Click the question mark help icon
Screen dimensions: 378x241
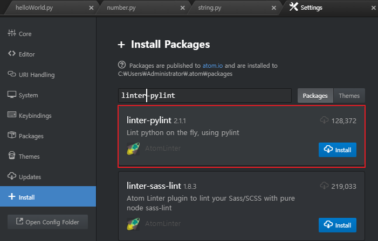(x=122, y=65)
